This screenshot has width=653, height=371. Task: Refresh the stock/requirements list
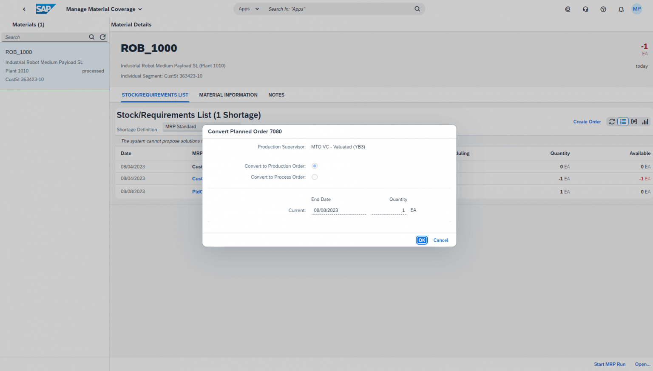tap(611, 121)
